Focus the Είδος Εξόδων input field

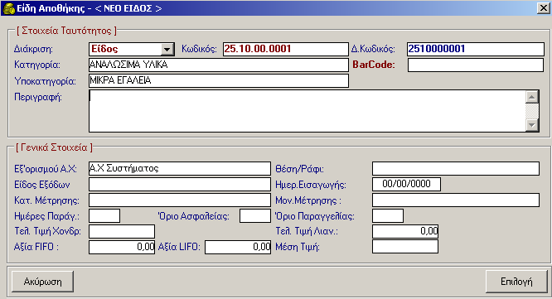(180, 185)
